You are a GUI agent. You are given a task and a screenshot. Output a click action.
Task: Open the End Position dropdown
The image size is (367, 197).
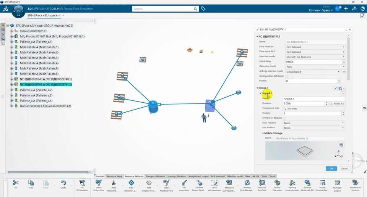click(x=314, y=128)
